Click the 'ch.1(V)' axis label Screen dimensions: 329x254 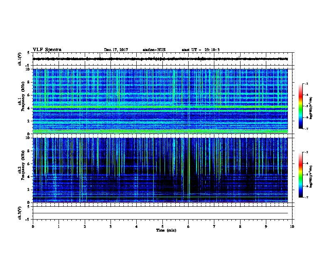pos(20,59)
